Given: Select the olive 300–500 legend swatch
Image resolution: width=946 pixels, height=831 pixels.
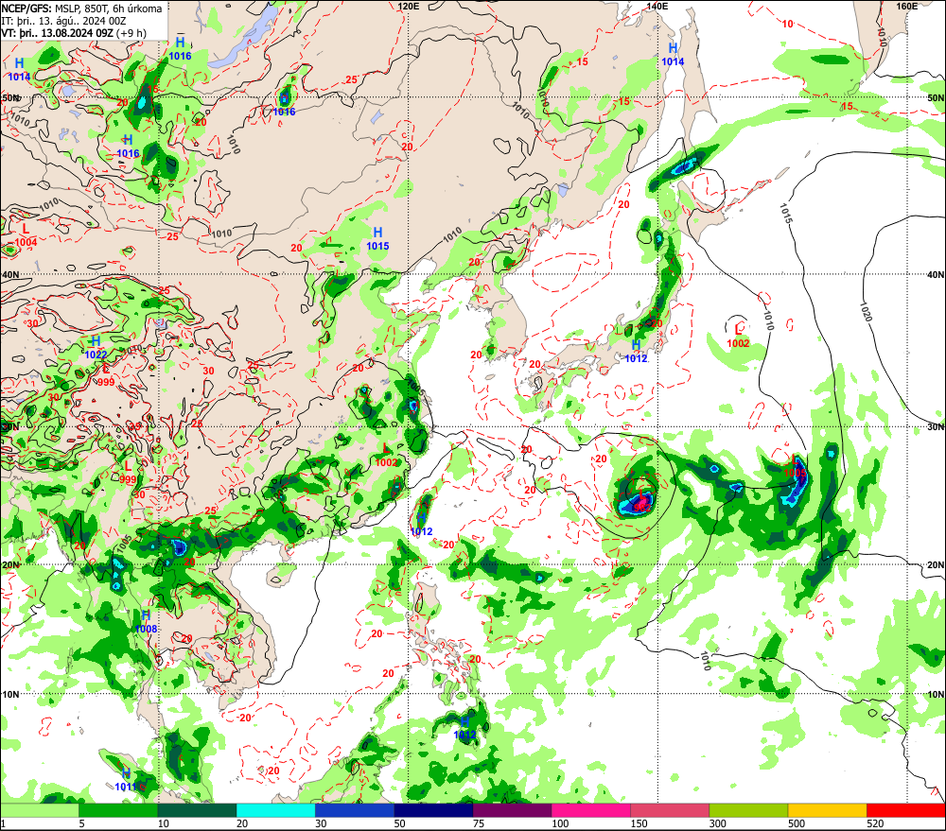Looking at the screenshot, I should point(748,810).
